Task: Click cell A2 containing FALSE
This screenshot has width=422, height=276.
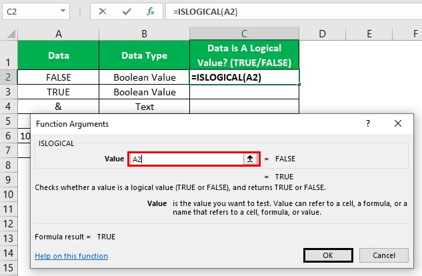Action: pos(59,77)
